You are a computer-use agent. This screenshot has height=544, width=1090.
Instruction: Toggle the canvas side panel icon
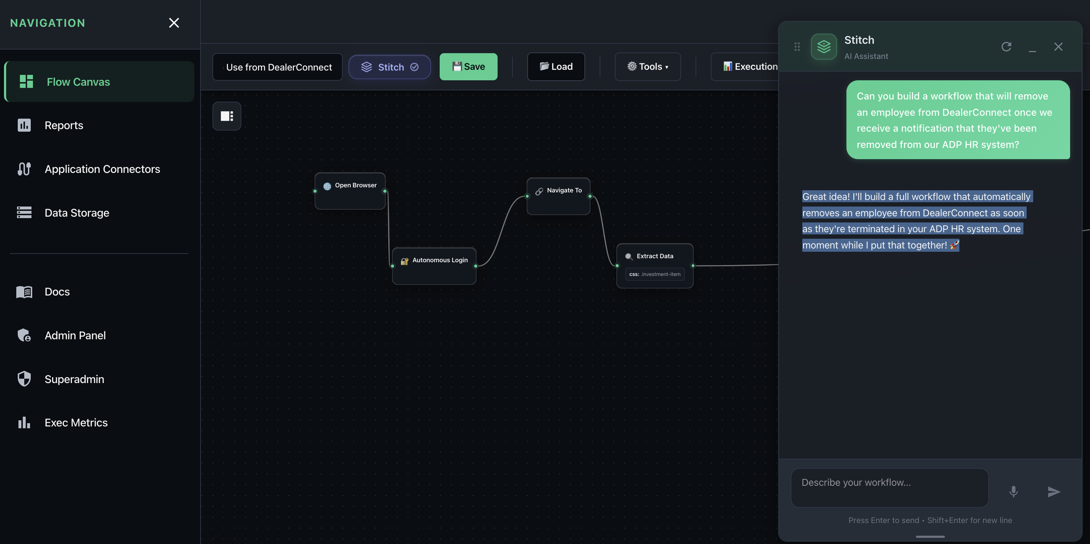point(227,116)
